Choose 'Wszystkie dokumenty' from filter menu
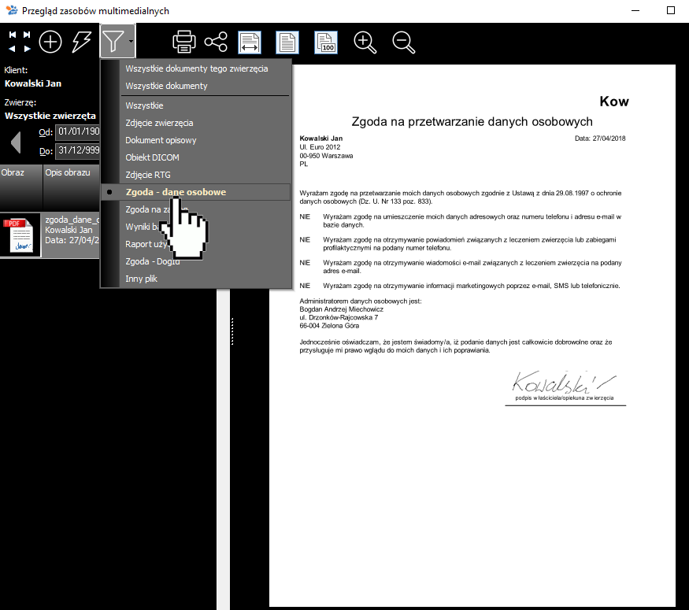The image size is (689, 610). [196, 86]
